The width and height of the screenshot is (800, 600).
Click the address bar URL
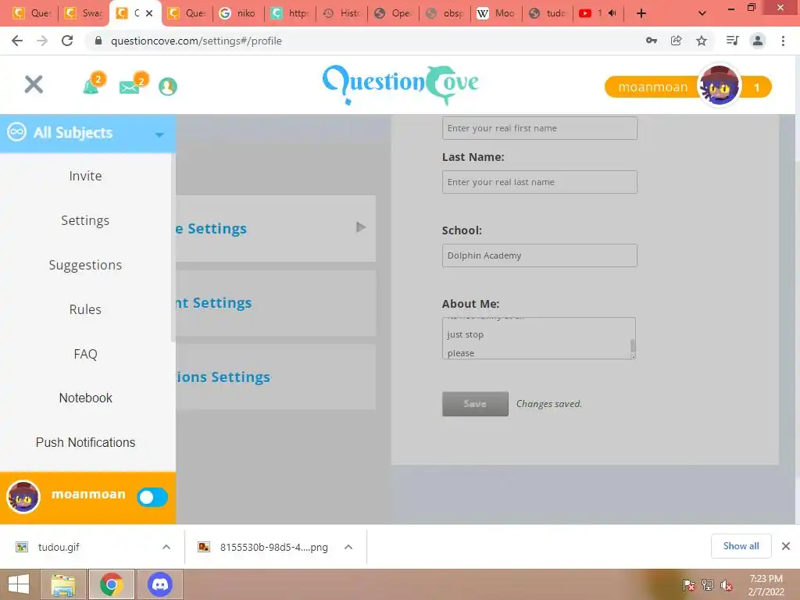click(196, 41)
